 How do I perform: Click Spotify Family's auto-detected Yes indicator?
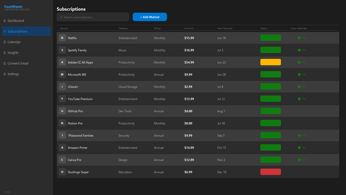302,50
